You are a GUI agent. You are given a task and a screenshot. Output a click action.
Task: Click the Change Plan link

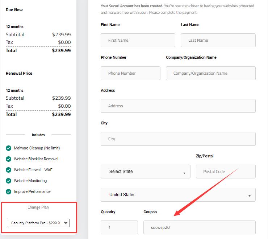[x=38, y=207]
